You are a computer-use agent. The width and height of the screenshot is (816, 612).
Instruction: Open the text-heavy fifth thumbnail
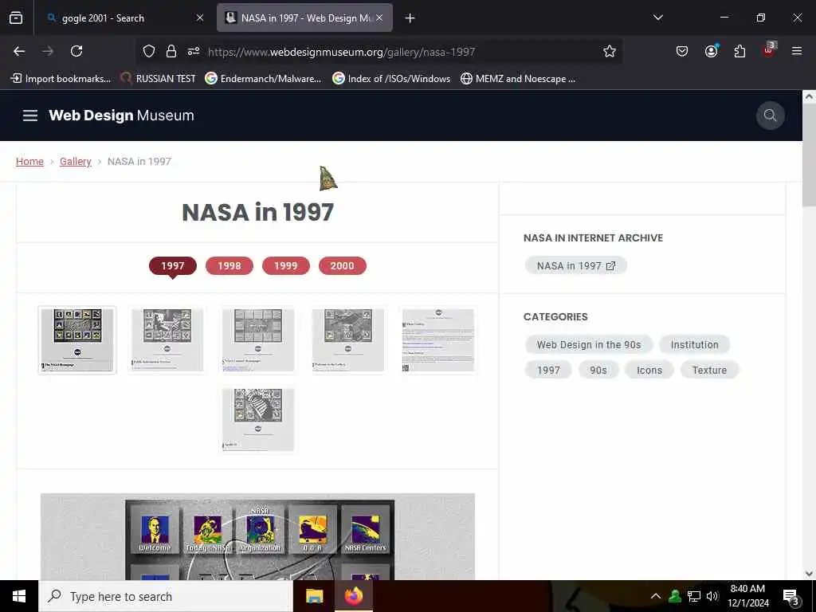[438, 339]
